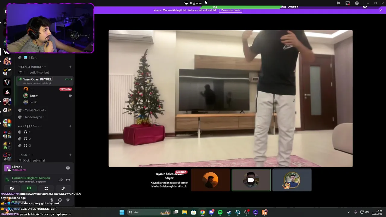Join the Yetkili Sohbet voice channel
Image resolution: width=386 pixels, height=217 pixels.
pos(44,110)
